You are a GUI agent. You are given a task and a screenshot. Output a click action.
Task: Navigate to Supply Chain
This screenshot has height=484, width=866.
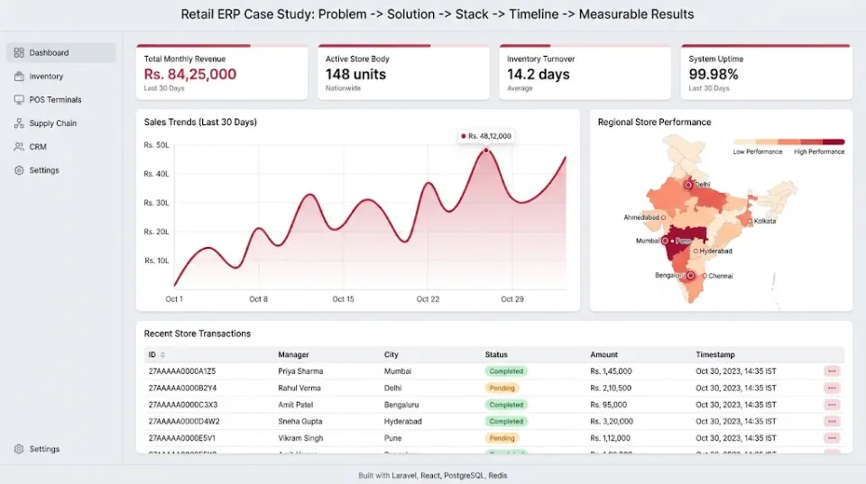61,123
